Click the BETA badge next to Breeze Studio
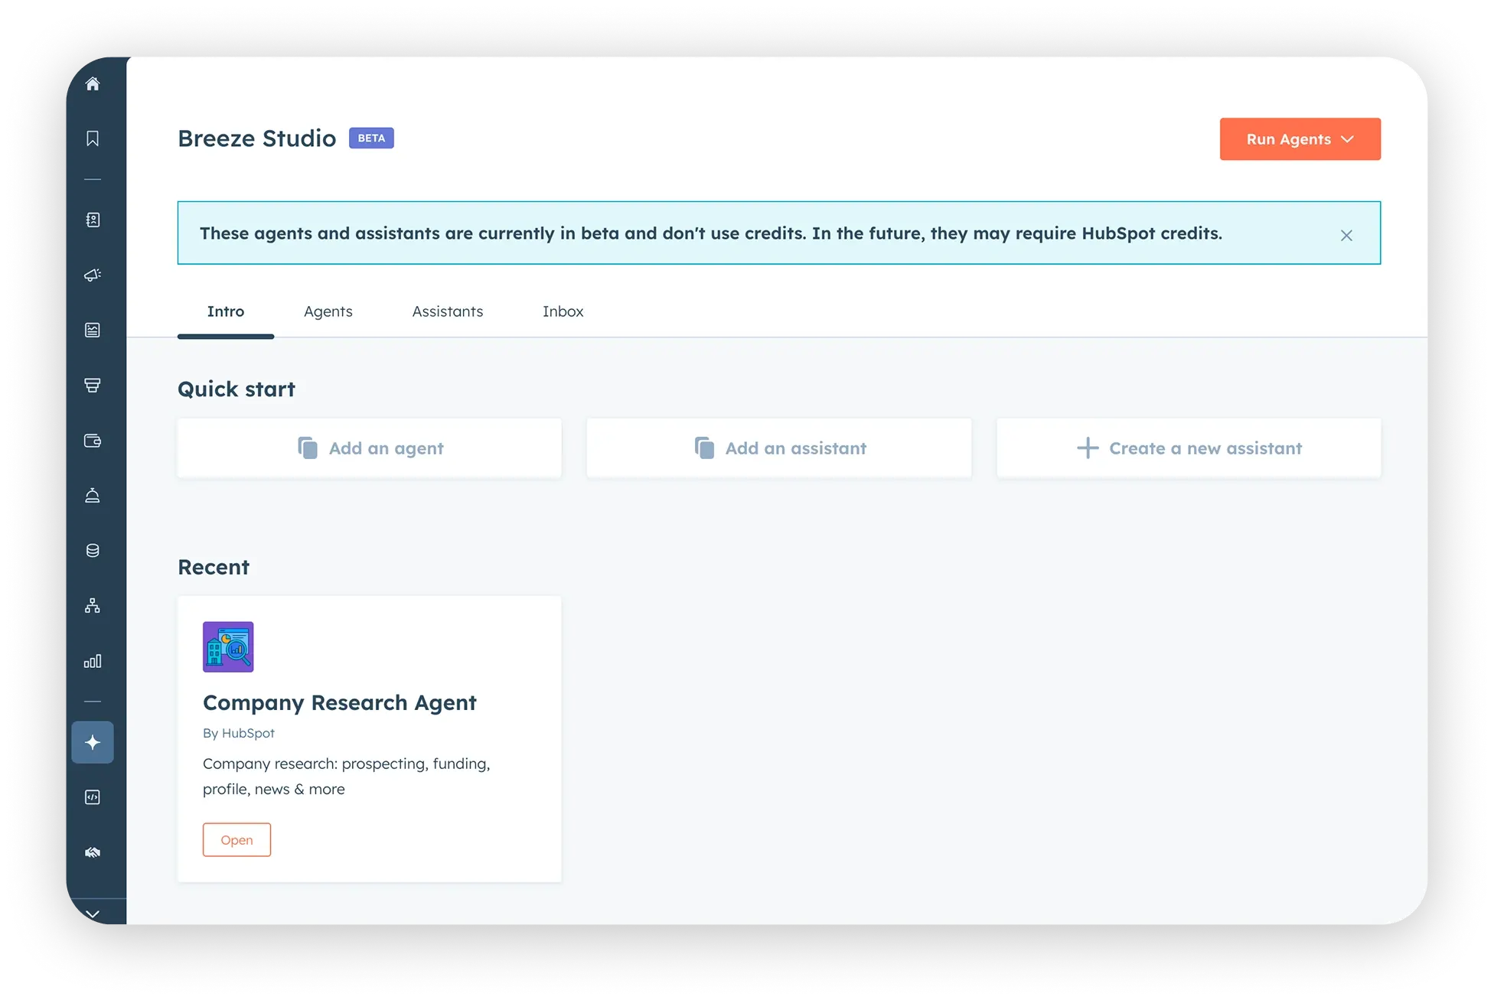This screenshot has height=1000, width=1494. pyautogui.click(x=371, y=138)
